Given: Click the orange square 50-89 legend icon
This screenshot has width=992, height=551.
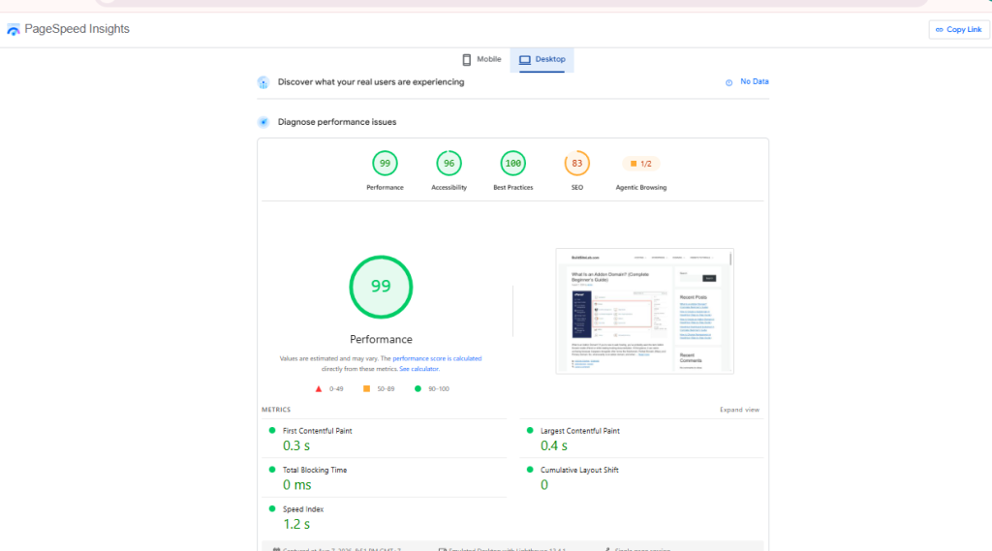Looking at the screenshot, I should tap(366, 388).
